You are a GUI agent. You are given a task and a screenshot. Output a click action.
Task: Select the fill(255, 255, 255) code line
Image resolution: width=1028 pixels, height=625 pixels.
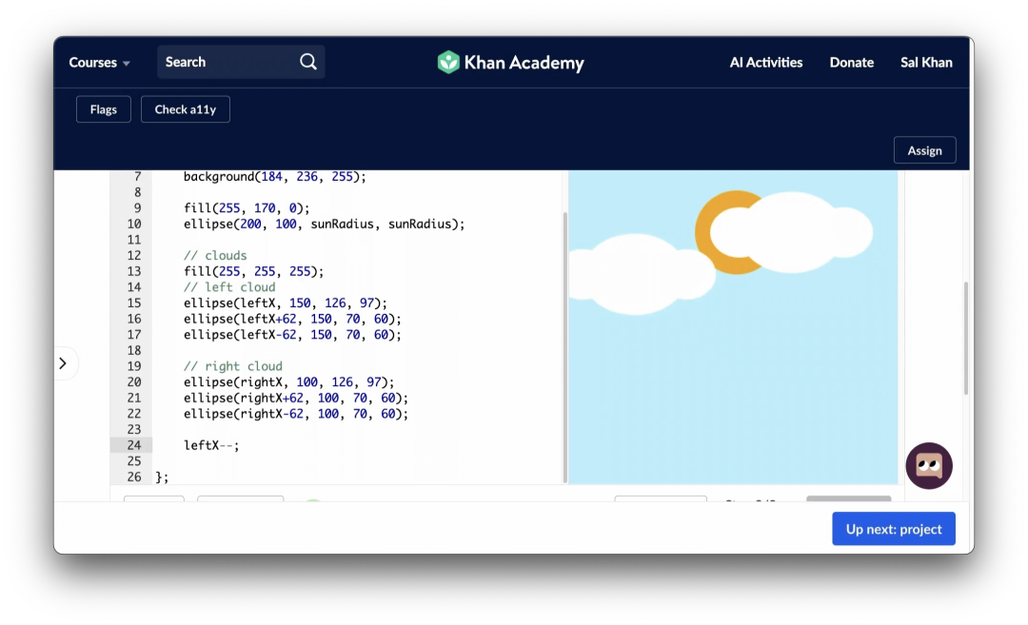[254, 271]
